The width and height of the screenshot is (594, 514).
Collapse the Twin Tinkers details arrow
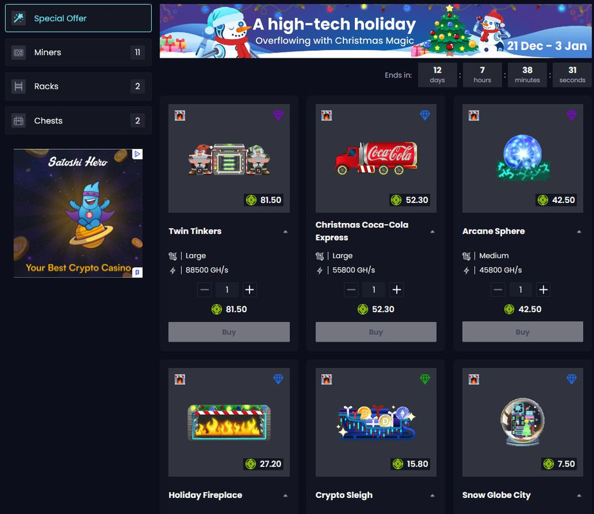coord(285,232)
